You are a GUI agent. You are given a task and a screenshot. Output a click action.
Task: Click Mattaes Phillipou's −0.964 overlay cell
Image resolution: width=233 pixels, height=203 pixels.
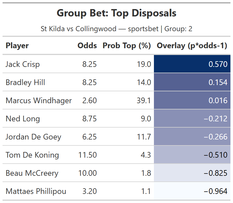pyautogui.click(x=192, y=191)
